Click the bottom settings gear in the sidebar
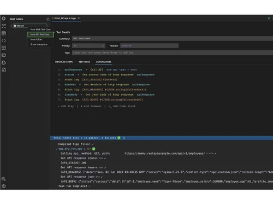The height and width of the screenshot is (205, 273). click(4, 186)
